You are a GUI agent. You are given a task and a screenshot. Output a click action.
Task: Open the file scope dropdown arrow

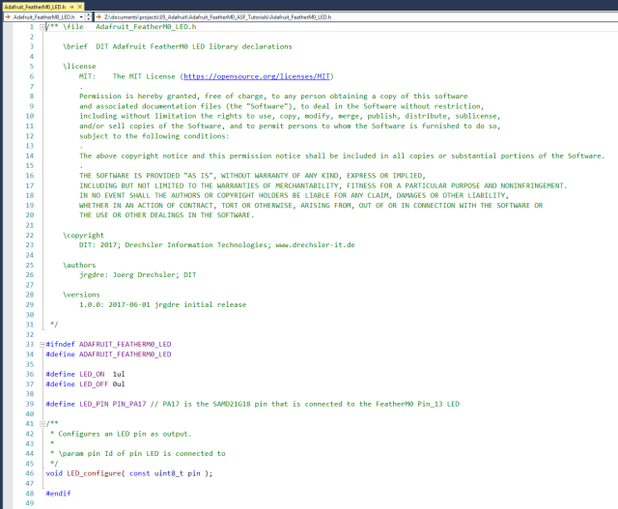(81, 17)
